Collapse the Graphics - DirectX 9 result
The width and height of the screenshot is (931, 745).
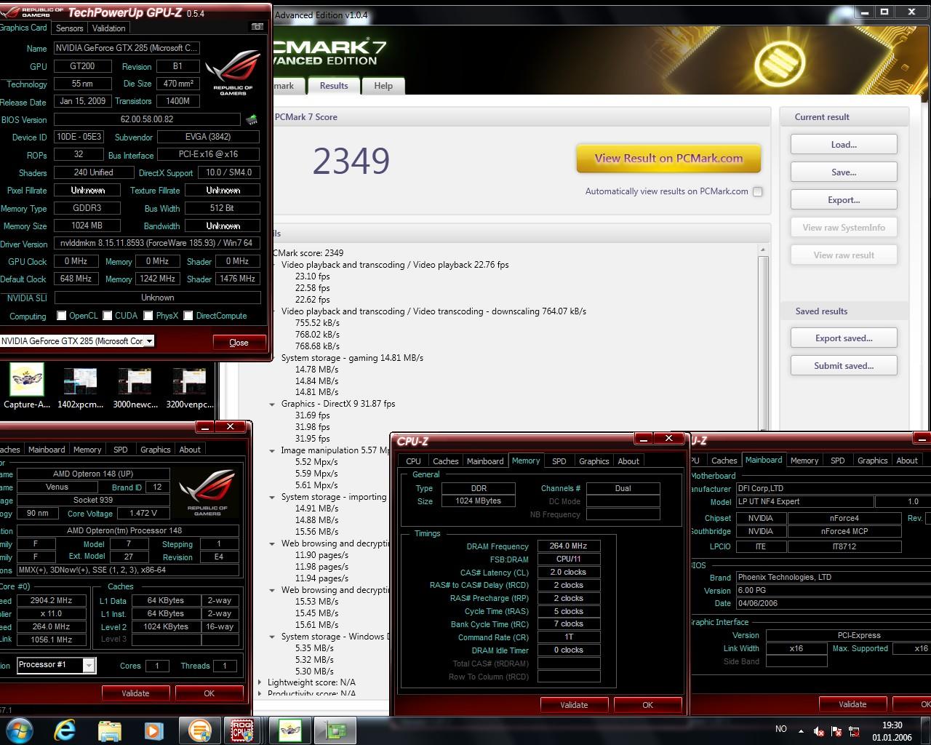(x=272, y=404)
